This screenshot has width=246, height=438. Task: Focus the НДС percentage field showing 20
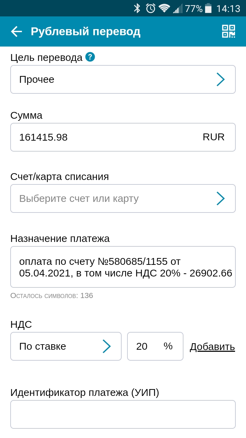pos(155,346)
